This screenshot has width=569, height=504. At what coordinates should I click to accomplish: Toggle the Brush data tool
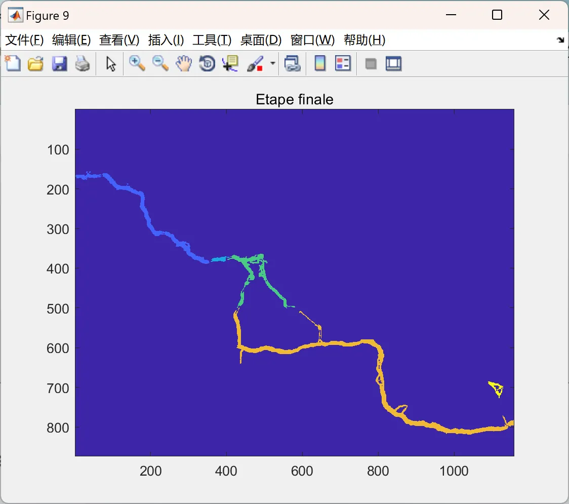[x=255, y=63]
